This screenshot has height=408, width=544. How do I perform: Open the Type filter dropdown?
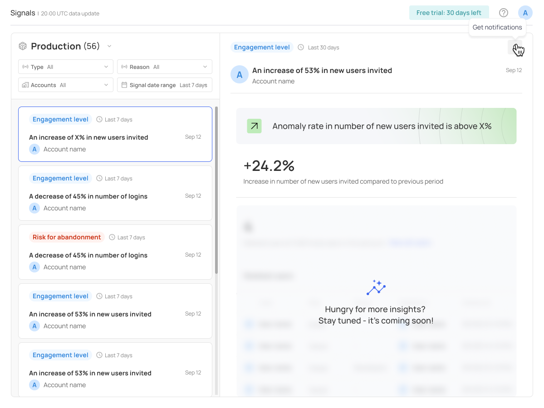pos(66,67)
